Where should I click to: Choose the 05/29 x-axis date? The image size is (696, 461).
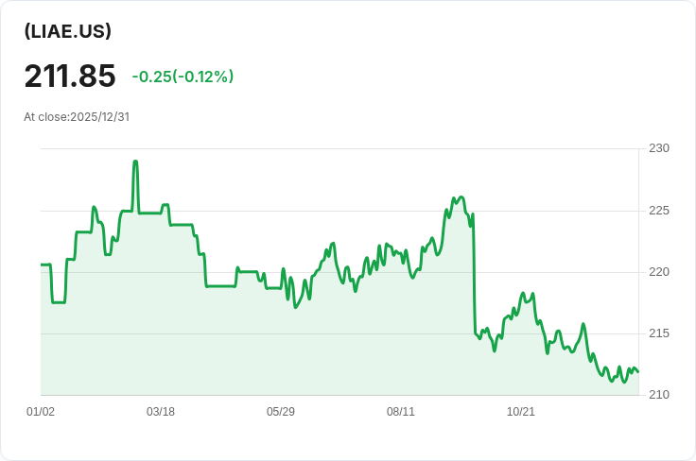(281, 412)
